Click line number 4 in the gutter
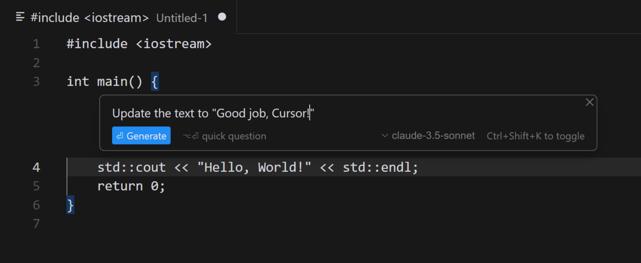Viewport: 641px width, 263px height. click(x=36, y=168)
